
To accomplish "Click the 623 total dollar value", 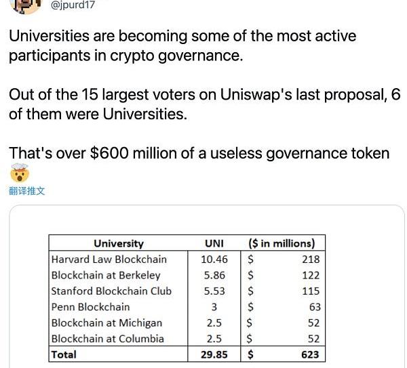I will tap(310, 354).
